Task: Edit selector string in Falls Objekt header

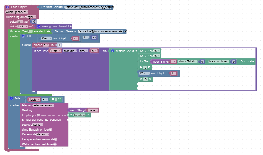Action: tap(88, 7)
